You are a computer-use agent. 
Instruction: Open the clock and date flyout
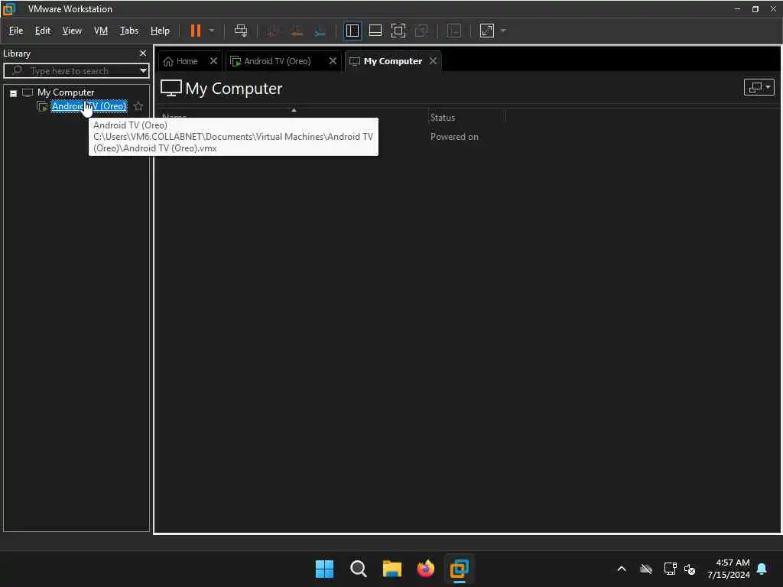(x=729, y=569)
